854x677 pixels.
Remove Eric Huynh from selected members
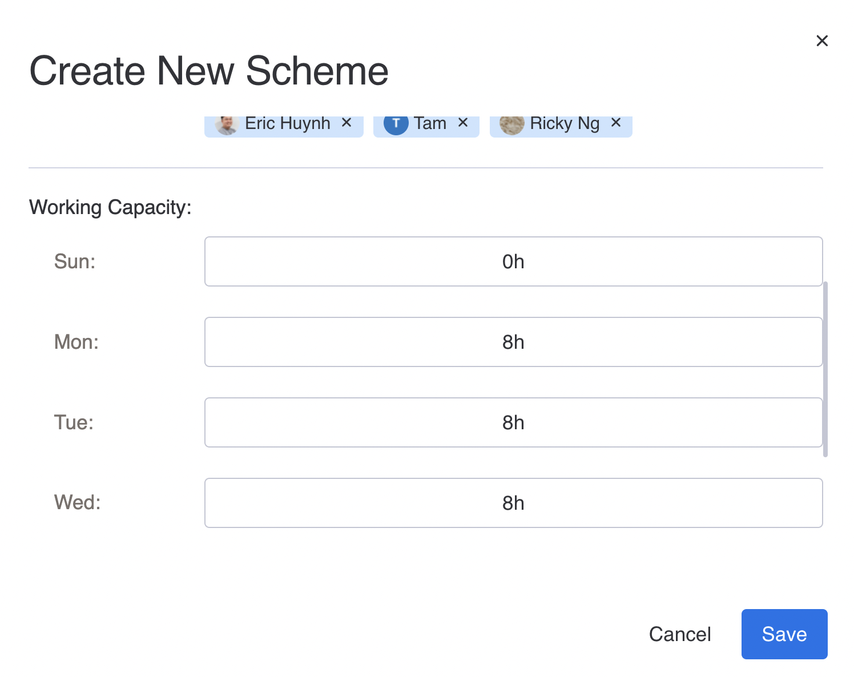[x=346, y=123]
